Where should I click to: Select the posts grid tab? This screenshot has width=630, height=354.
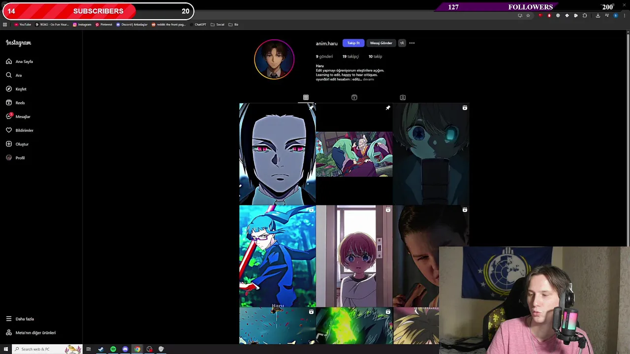point(306,97)
